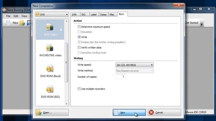The image size is (216, 121).
Task: Toggle Finalize disc checkbox
Action: [79, 42]
